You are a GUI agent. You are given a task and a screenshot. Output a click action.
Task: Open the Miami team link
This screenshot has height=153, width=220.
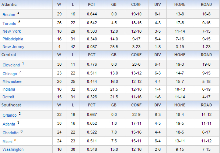(x=8, y=142)
